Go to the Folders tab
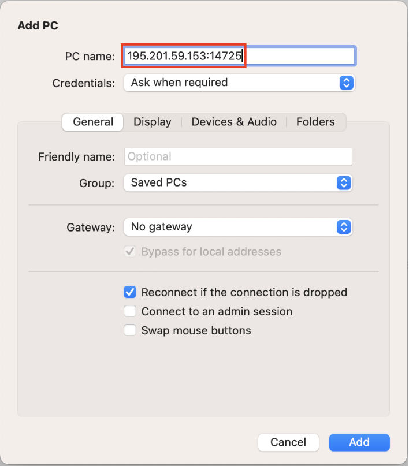This screenshot has height=466, width=409. [x=315, y=122]
